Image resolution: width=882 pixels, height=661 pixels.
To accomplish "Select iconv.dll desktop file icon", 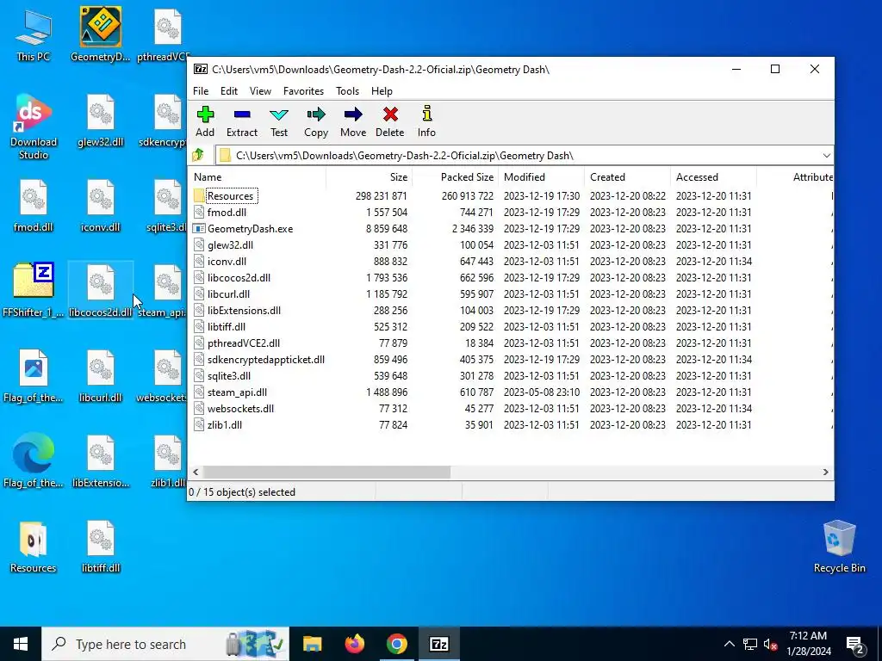I will [101, 207].
